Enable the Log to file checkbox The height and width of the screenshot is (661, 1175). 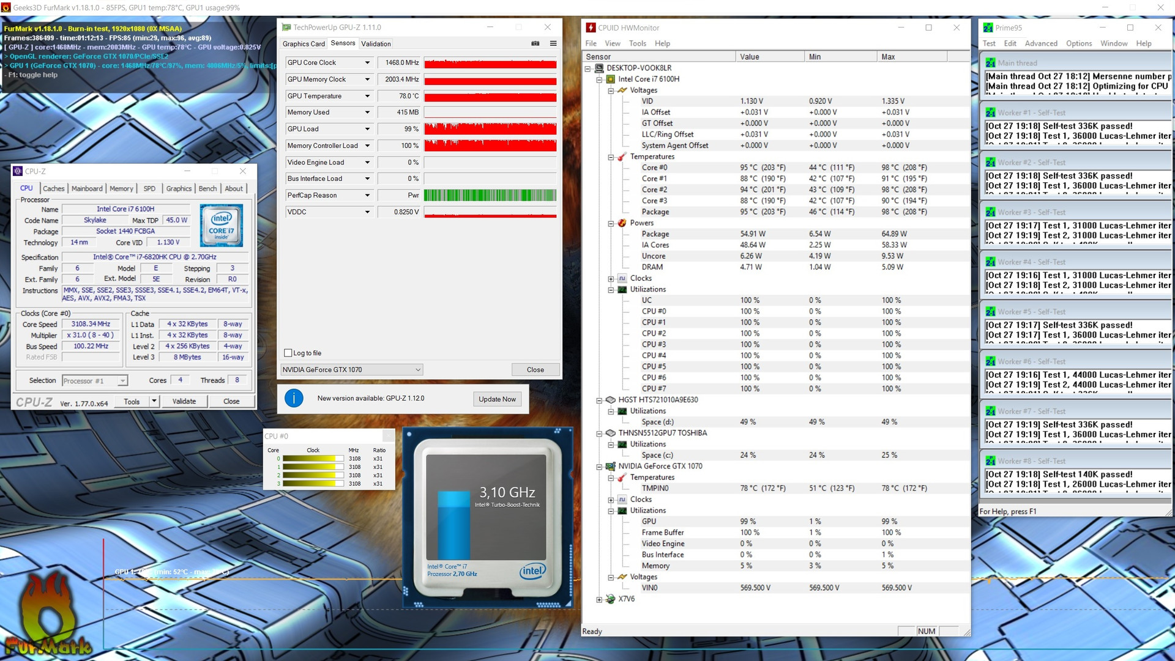point(288,353)
